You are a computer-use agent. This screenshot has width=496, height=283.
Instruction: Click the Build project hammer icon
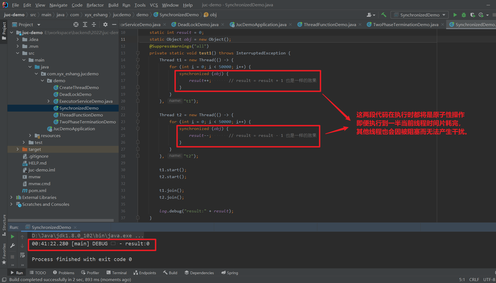[384, 15]
